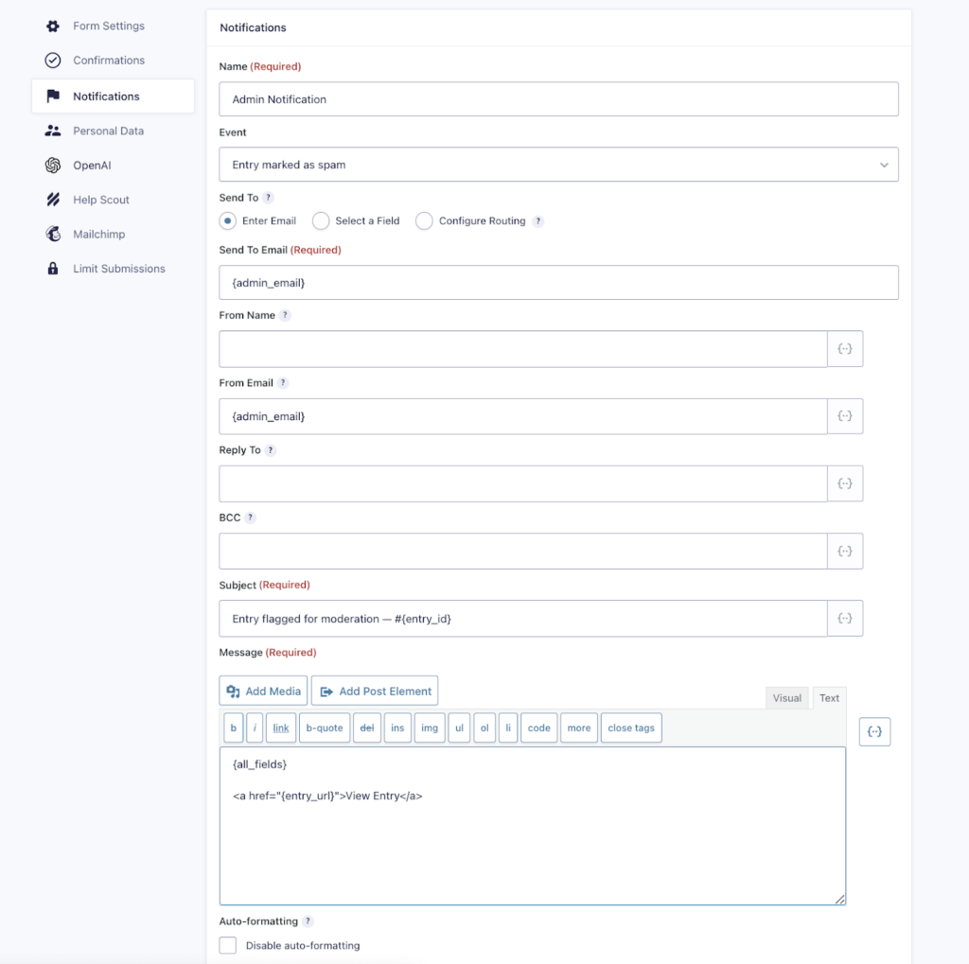The height and width of the screenshot is (964, 969).
Task: Click inside the message body textarea
Action: (532, 823)
